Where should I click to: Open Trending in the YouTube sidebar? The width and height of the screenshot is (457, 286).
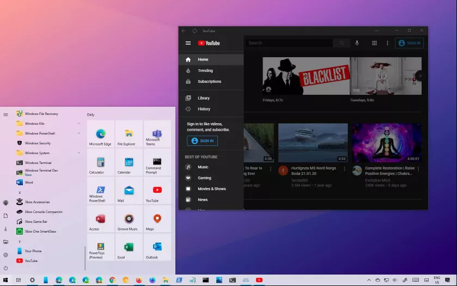(211, 71)
